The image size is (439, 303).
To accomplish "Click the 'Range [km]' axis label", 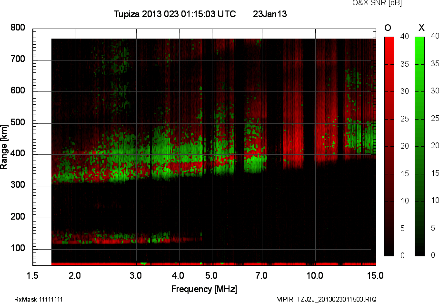I will coord(4,147).
